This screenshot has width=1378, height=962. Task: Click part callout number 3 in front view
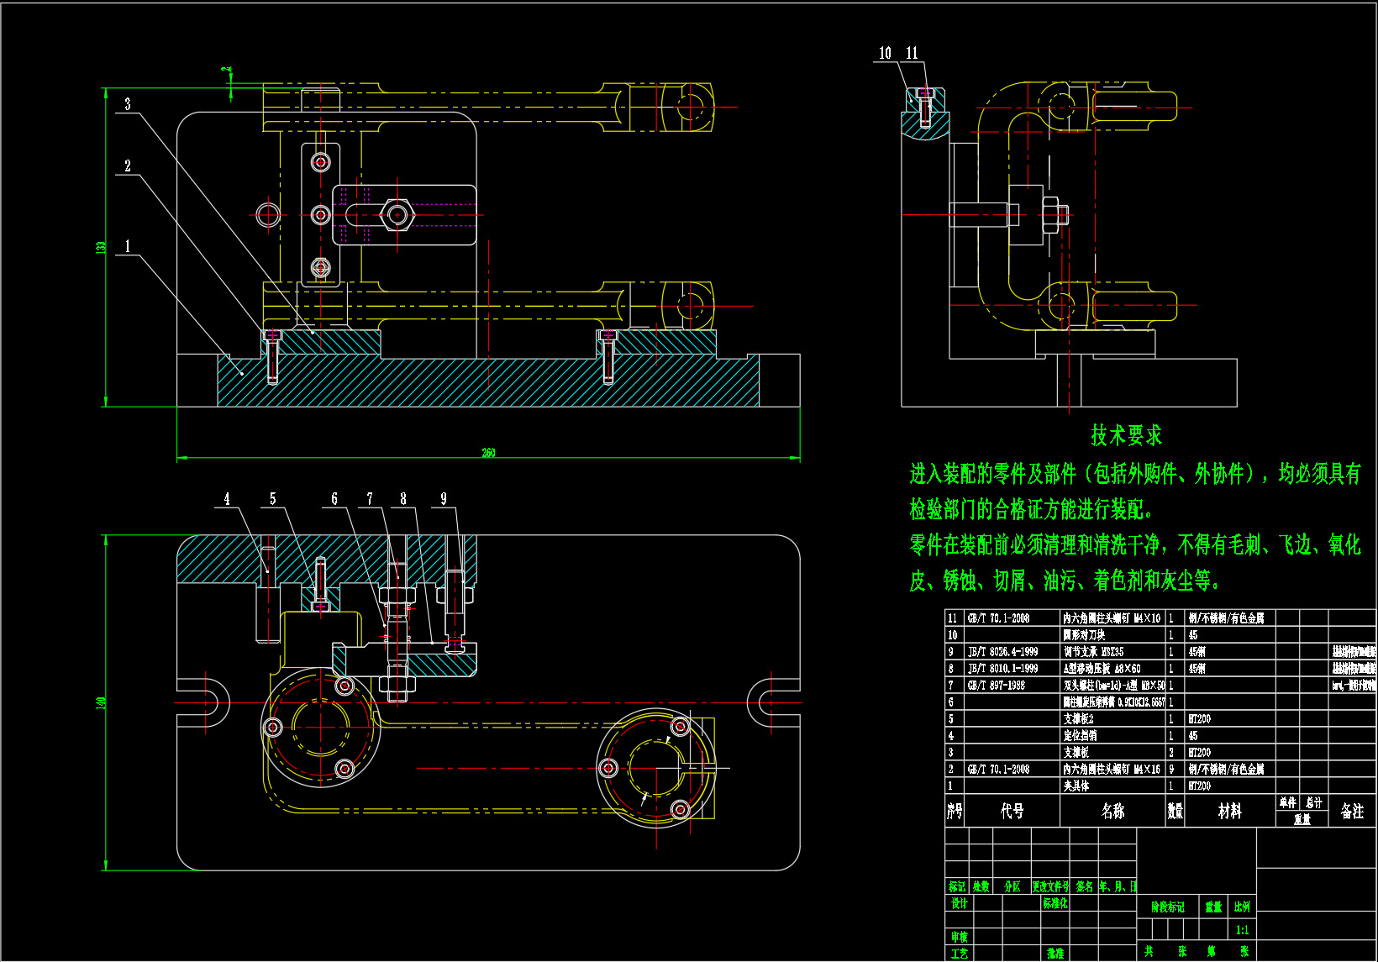point(128,104)
